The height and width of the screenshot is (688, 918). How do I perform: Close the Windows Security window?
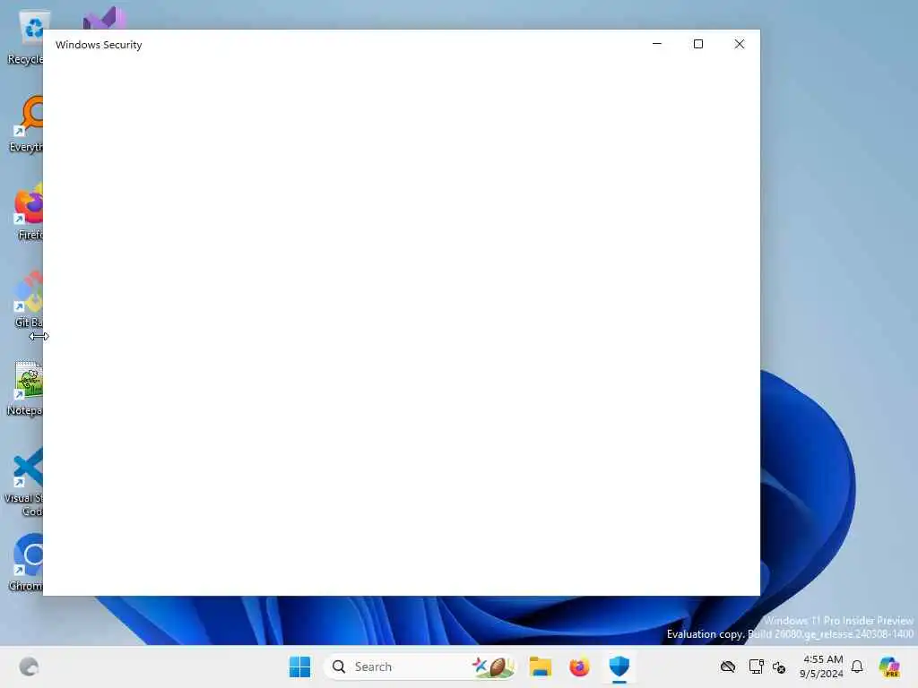(x=740, y=44)
